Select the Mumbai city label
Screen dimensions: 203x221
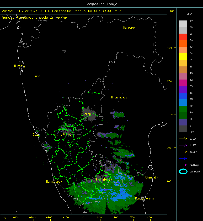point(20,66)
